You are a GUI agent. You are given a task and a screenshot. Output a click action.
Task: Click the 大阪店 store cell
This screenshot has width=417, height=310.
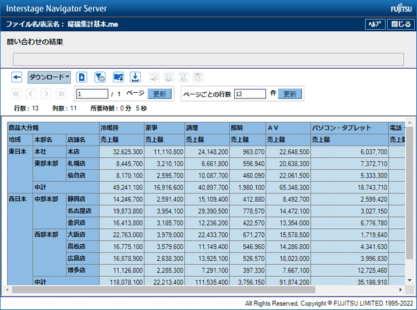click(x=83, y=234)
